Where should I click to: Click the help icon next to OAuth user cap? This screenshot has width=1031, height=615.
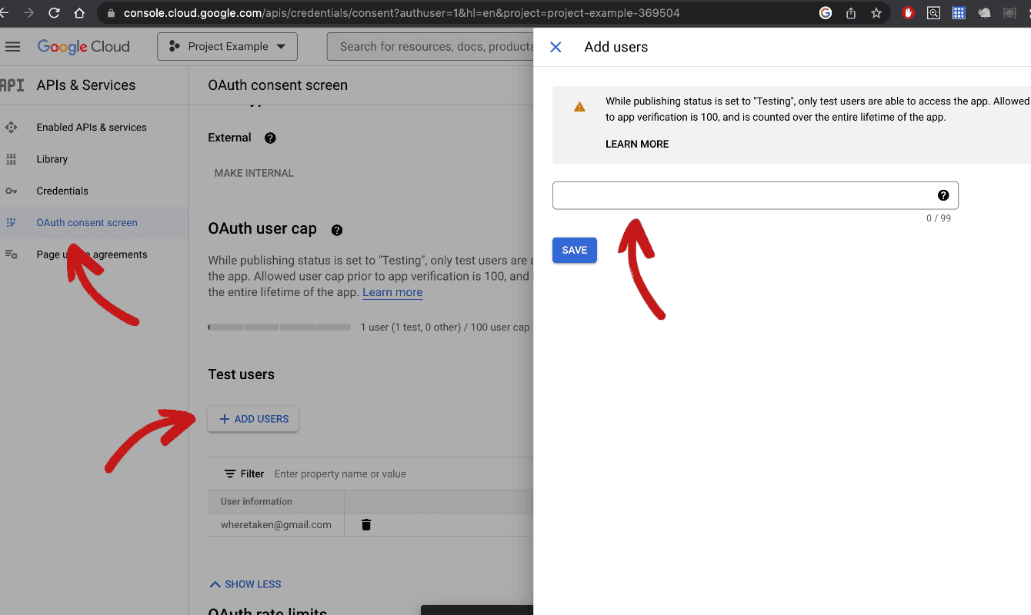pos(336,230)
